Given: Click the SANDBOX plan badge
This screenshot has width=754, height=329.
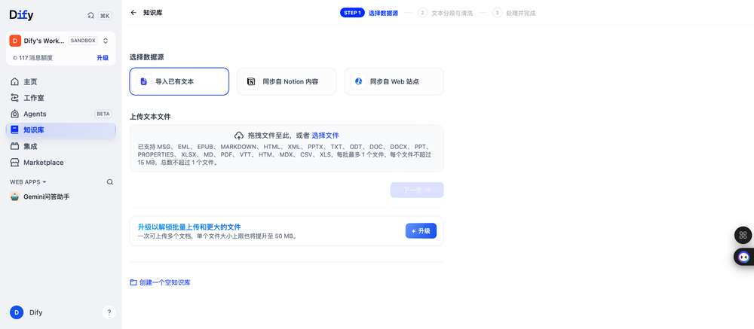Looking at the screenshot, I should 83,41.
